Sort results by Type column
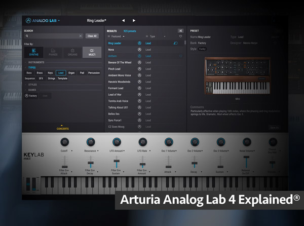Image resolution: width=304 pixels, height=226 pixels. (x=153, y=36)
